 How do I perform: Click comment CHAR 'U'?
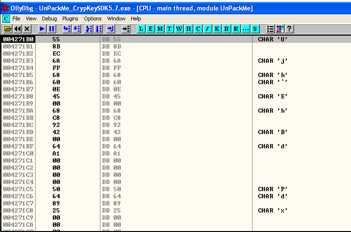pyautogui.click(x=273, y=39)
